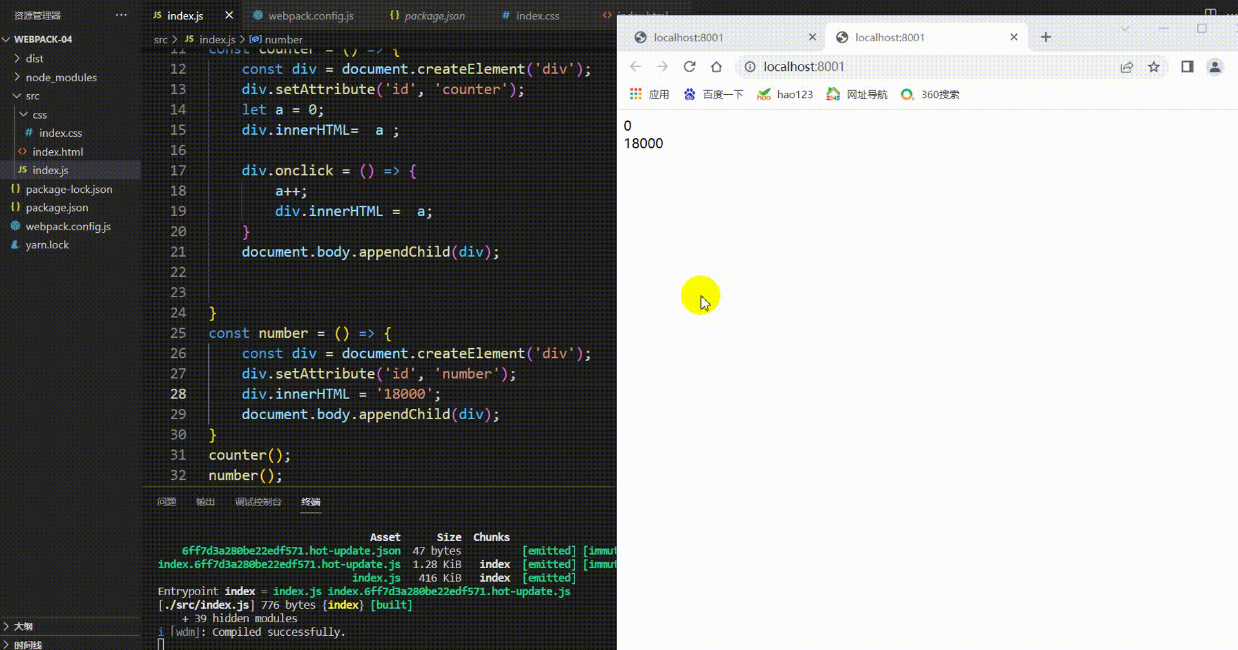
Task: Close the index.js editor tab
Action: coord(229,15)
